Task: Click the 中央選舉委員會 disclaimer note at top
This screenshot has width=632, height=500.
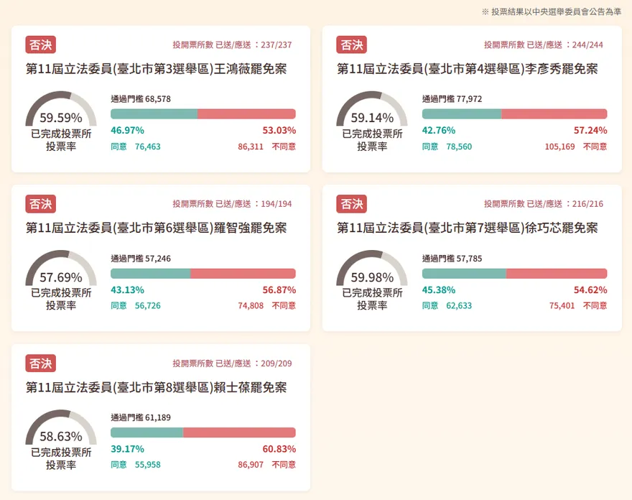Action: (552, 11)
